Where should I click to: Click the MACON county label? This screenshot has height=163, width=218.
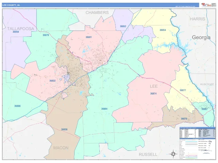point(61,148)
